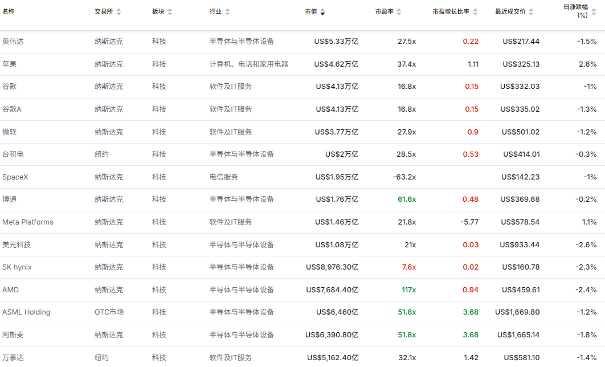Viewport: 605px width, 367px height.
Task: Click the 市盈率 header label
Action: tap(385, 11)
